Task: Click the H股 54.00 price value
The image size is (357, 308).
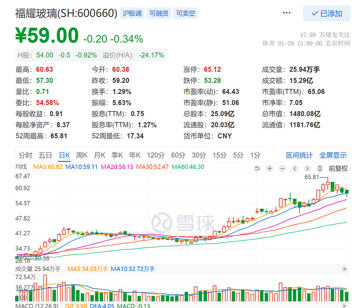Action: point(45,55)
